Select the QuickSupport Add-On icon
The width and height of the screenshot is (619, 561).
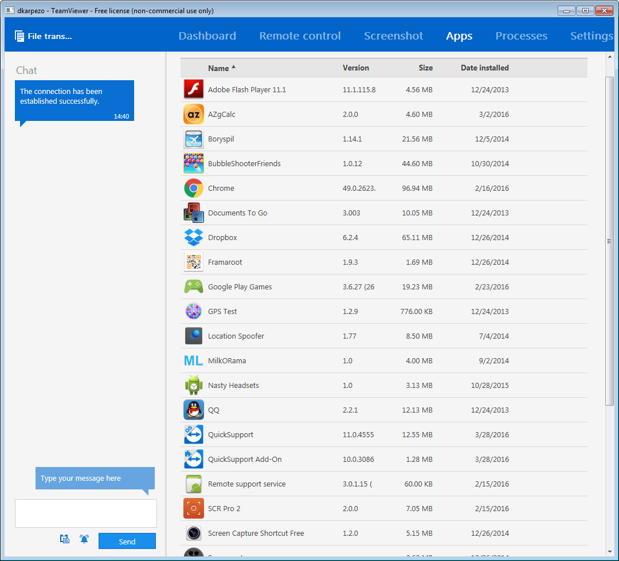(194, 459)
